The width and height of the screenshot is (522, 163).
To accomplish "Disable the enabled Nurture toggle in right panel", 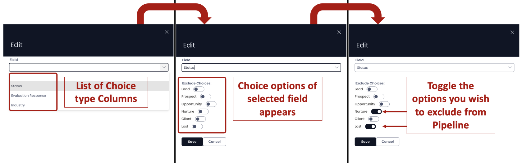I will click(376, 111).
